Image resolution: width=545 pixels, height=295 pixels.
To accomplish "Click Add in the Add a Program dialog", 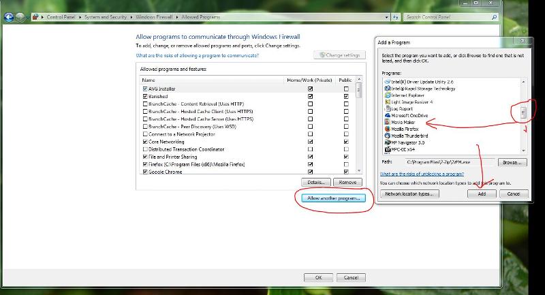I will tap(482, 194).
